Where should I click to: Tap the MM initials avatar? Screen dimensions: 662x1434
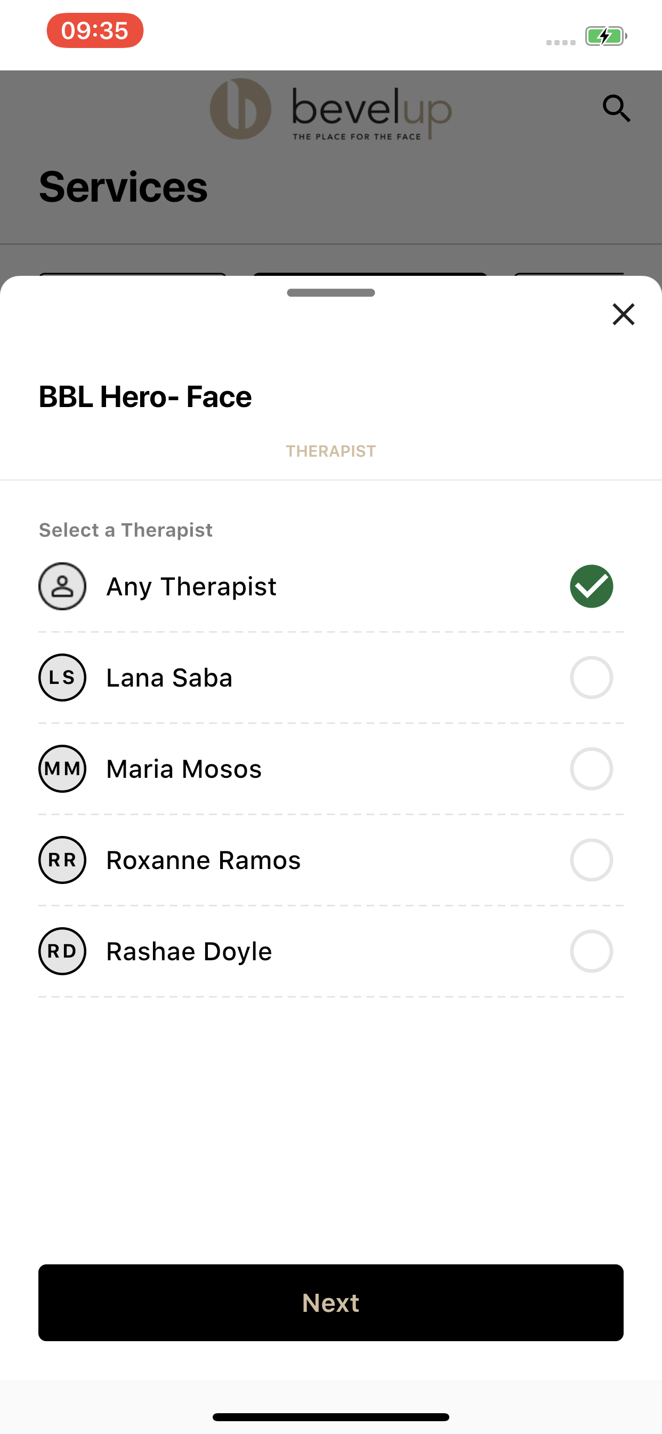[x=62, y=769]
